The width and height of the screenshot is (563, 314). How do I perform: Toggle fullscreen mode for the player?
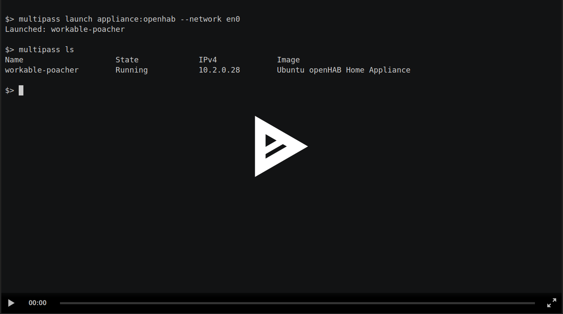552,303
